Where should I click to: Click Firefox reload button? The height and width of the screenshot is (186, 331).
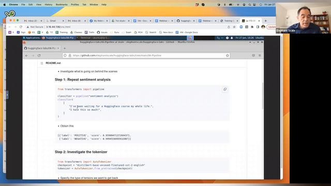point(39,55)
